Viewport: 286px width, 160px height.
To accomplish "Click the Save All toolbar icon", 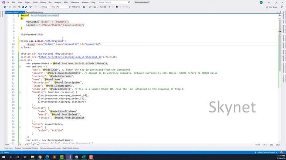I will pos(26,7).
